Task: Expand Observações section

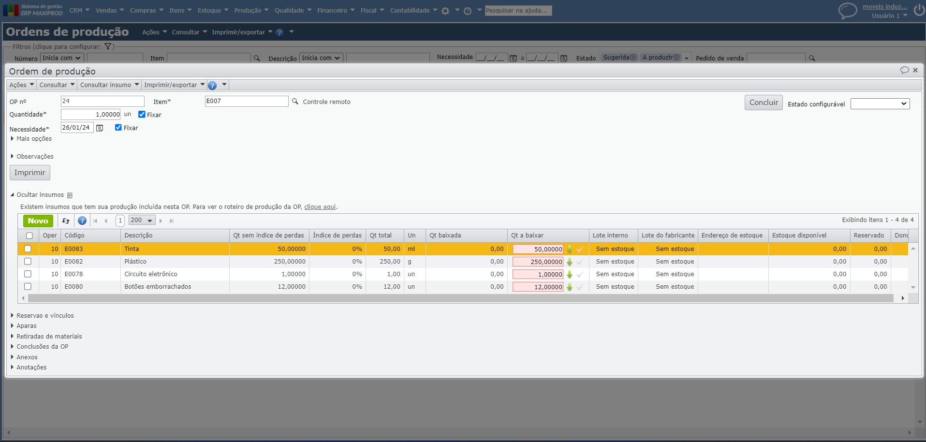Action: (32, 156)
